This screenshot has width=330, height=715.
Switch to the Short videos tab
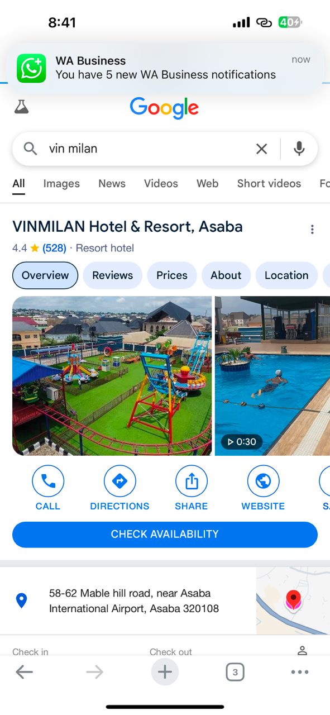(269, 183)
